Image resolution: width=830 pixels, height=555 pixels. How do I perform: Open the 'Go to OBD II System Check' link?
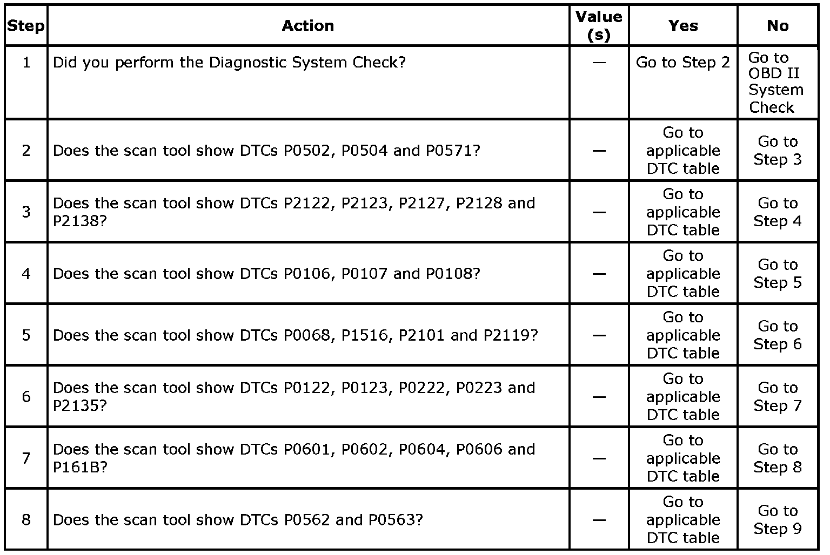[776, 82]
